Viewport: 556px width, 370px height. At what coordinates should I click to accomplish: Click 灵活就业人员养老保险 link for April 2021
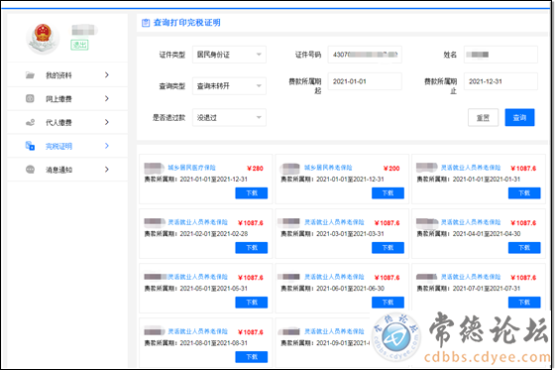coord(471,222)
